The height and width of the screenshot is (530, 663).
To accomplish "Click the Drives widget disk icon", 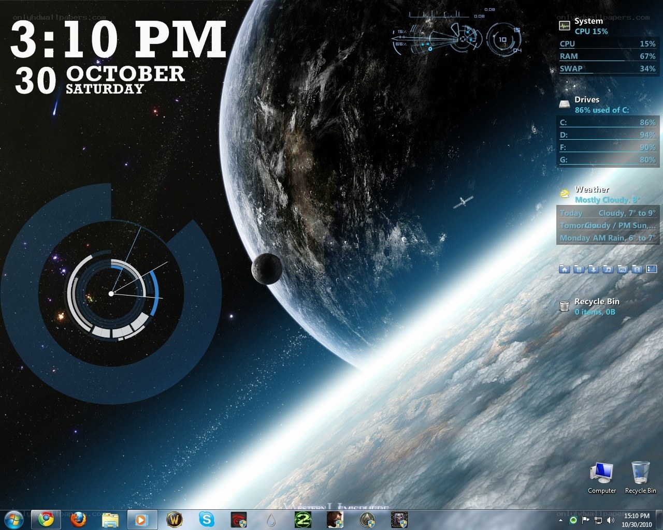I will click(x=565, y=104).
